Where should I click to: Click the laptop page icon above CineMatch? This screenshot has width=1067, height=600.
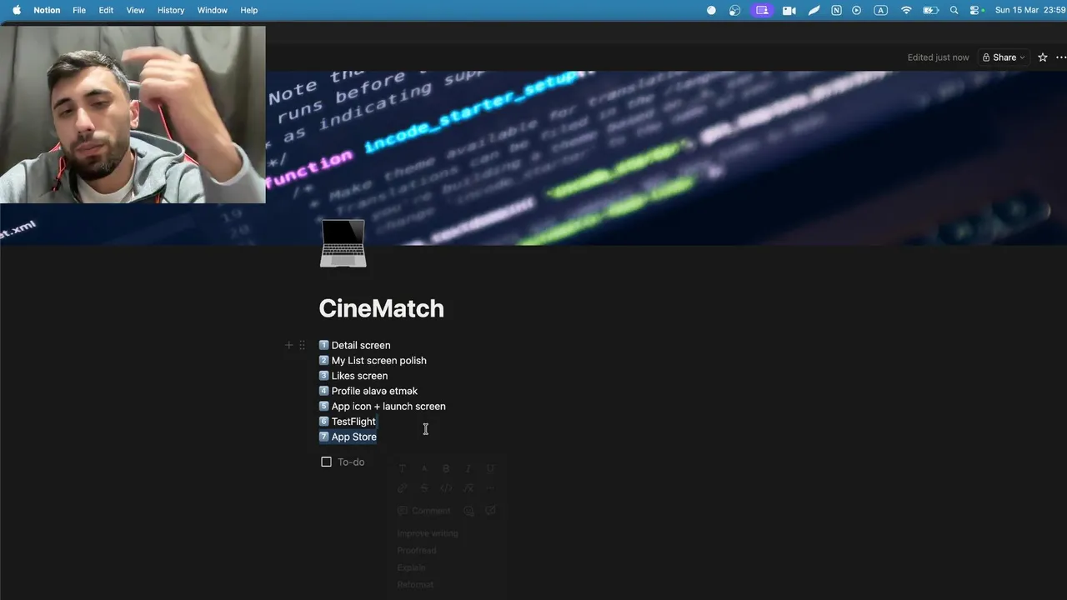tap(343, 243)
